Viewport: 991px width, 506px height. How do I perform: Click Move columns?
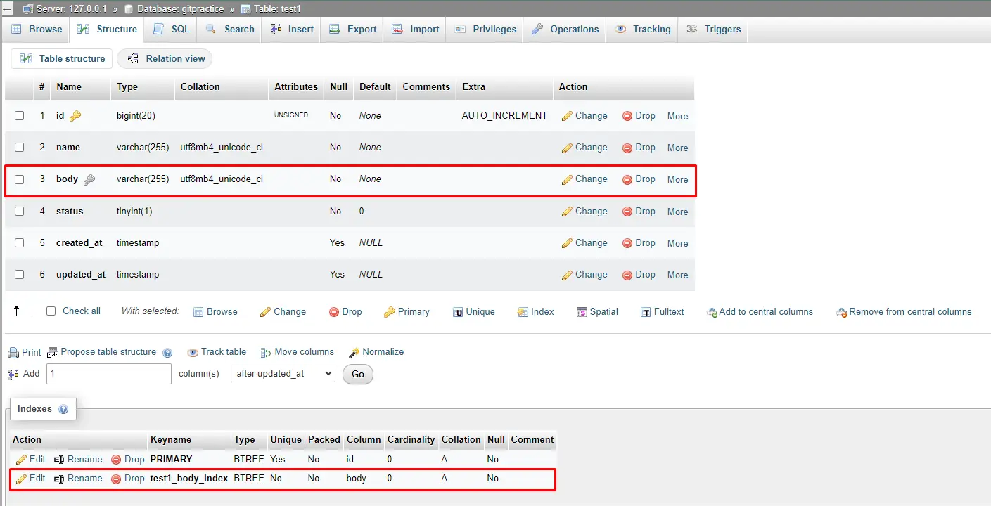tap(298, 352)
